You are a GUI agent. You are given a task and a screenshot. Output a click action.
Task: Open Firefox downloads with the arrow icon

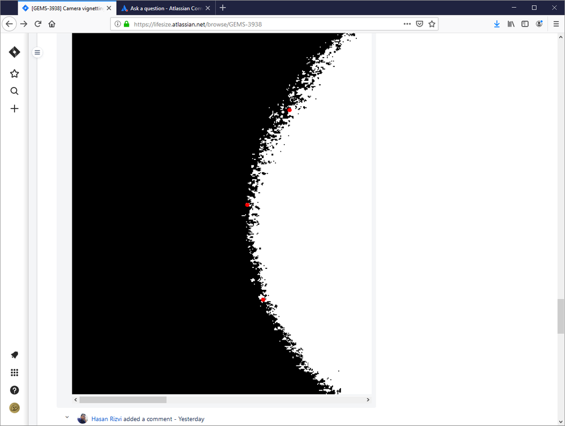click(x=497, y=24)
